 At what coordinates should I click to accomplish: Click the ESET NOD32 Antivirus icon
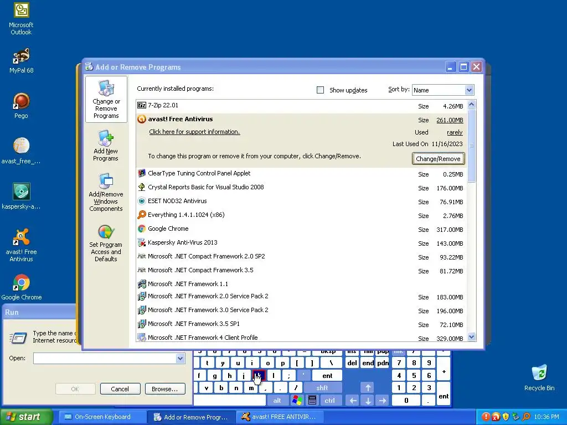tap(142, 201)
